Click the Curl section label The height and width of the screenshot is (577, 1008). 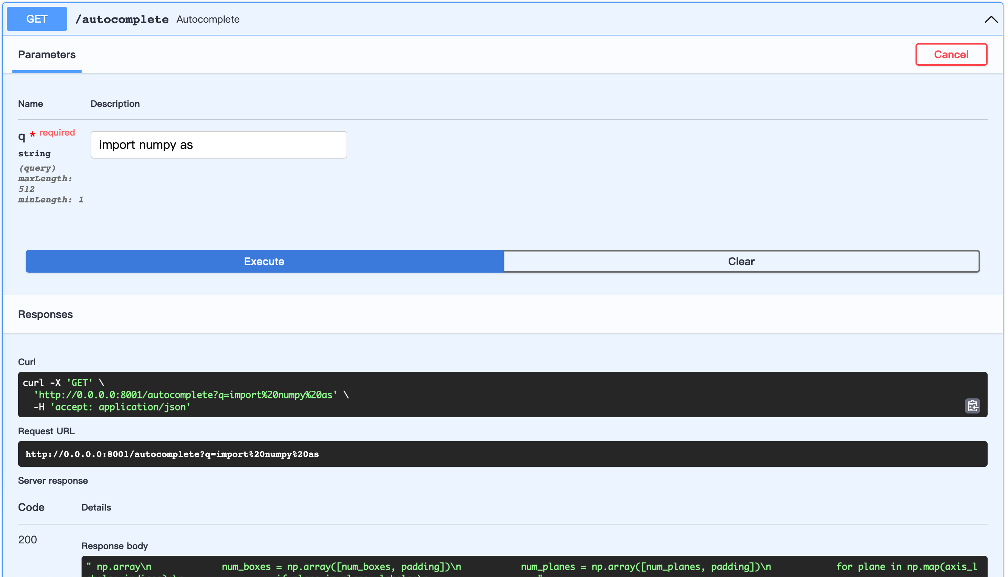(x=27, y=362)
